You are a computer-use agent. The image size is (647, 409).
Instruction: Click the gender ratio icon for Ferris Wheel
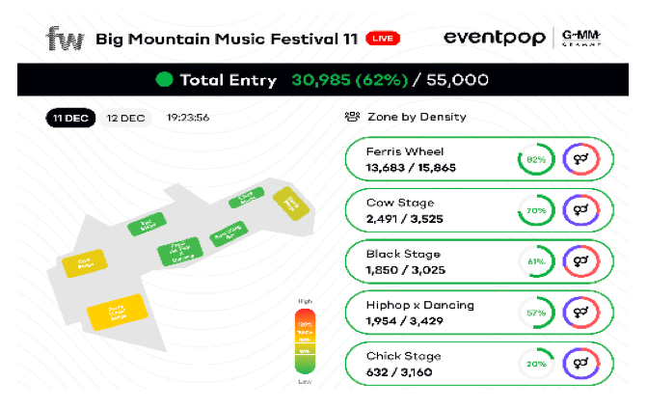pos(581,159)
